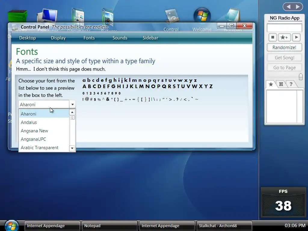This screenshot has width=308, height=231.
Task: Open the Desktop tab in Control Panel
Action: click(x=27, y=38)
